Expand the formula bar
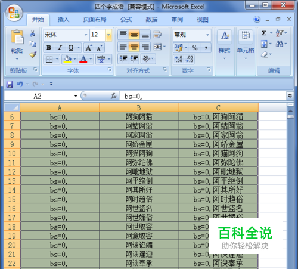 click(x=290, y=96)
